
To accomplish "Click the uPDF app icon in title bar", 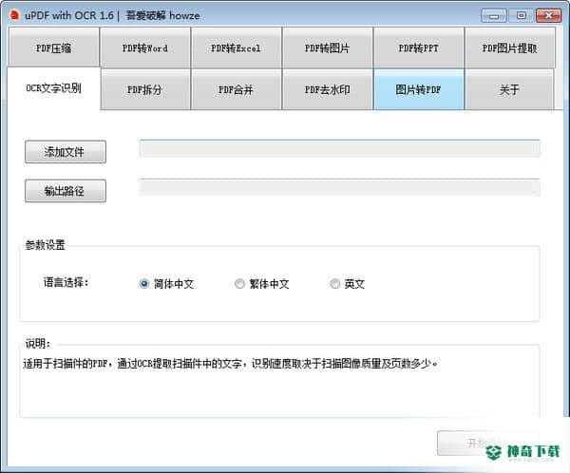I will tap(14, 15).
